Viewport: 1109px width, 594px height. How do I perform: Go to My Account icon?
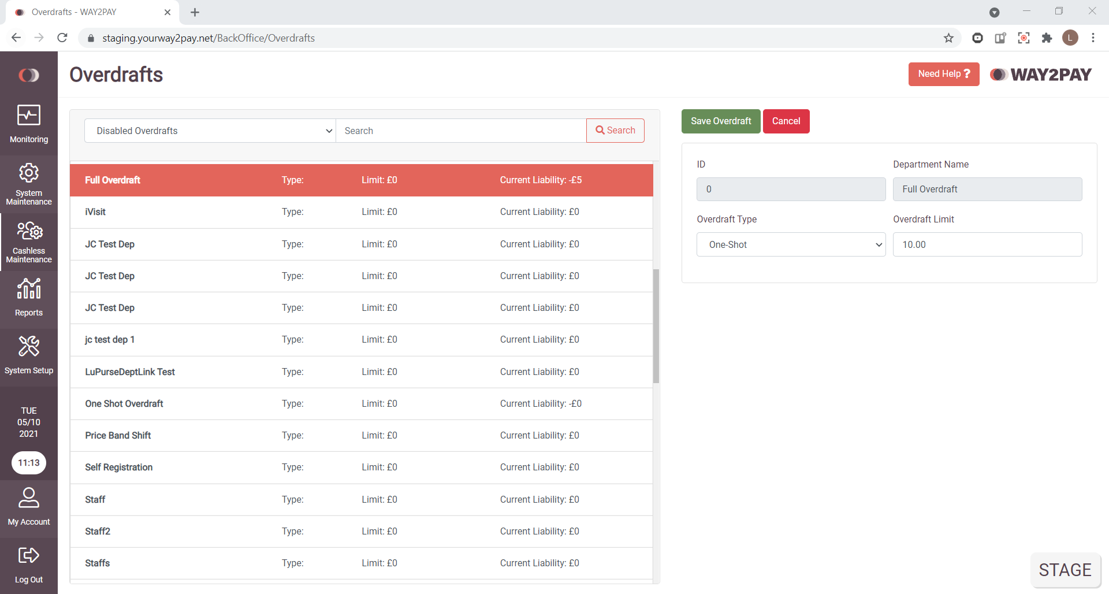29,498
